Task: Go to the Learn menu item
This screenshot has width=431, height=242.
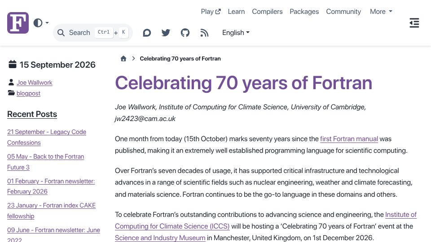Action: pyautogui.click(x=236, y=12)
